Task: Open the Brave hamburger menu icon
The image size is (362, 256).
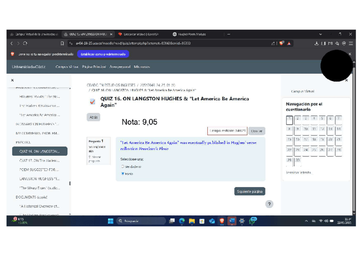Action: pyautogui.click(x=351, y=43)
